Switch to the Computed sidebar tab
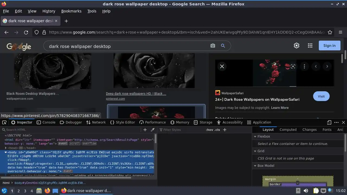The image size is (347, 195). click(x=288, y=130)
